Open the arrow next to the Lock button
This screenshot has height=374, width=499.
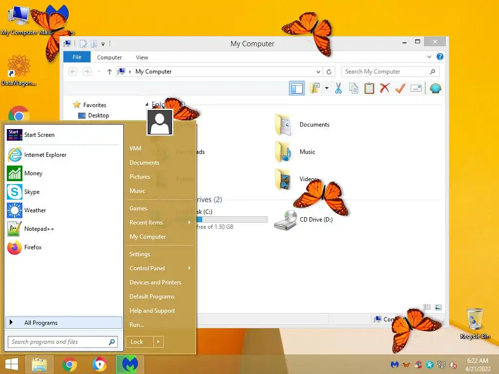(x=158, y=342)
